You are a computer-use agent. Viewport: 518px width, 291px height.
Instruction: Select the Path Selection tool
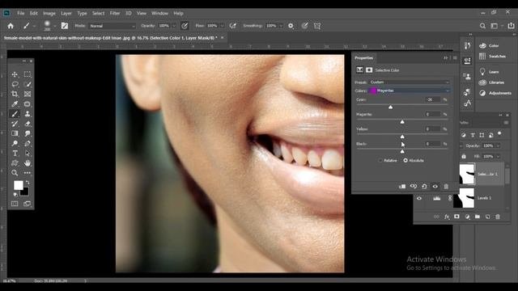(28, 153)
